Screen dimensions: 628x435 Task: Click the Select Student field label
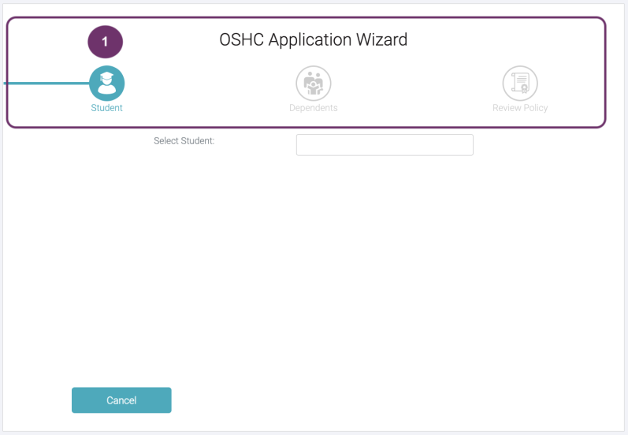(184, 142)
